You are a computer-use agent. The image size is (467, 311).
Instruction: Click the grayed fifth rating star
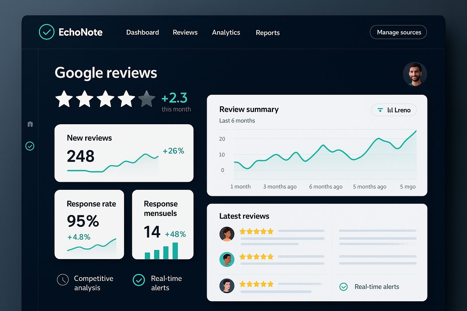tap(147, 99)
